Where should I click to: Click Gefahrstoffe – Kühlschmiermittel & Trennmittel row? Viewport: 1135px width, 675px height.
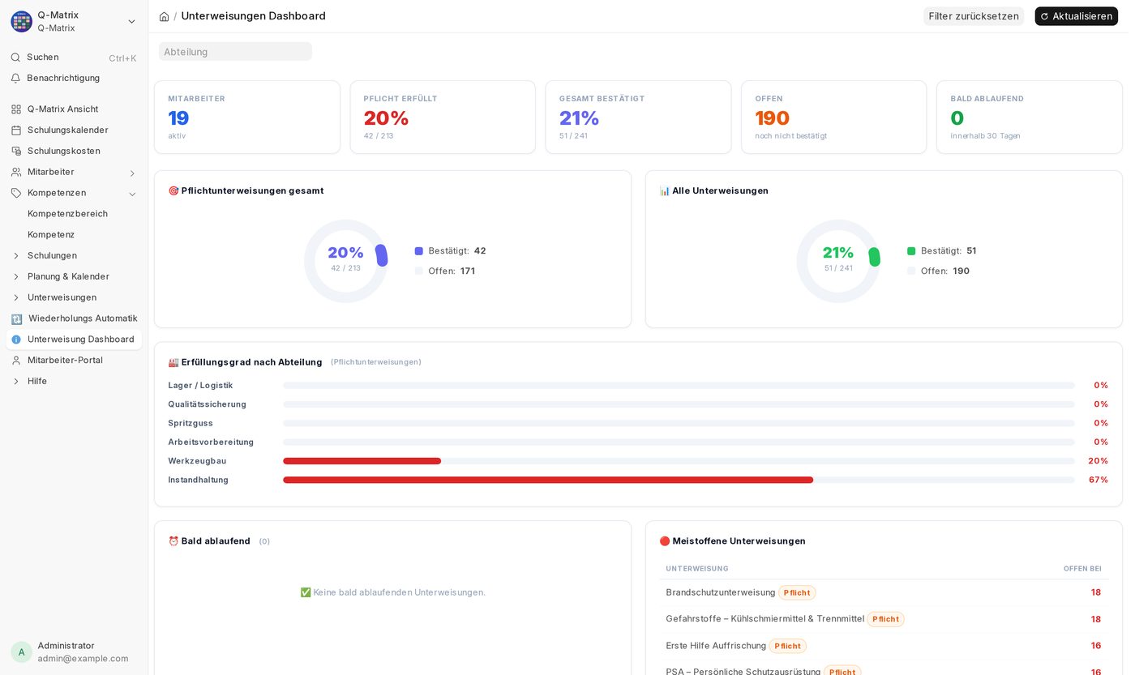tap(884, 620)
